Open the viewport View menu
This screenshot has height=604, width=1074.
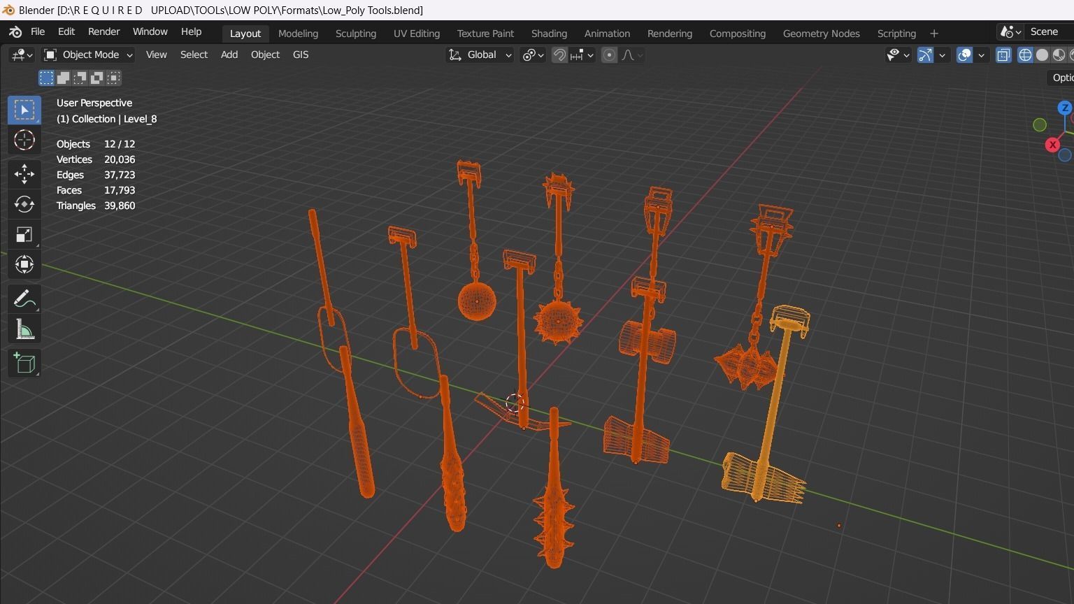click(x=156, y=55)
